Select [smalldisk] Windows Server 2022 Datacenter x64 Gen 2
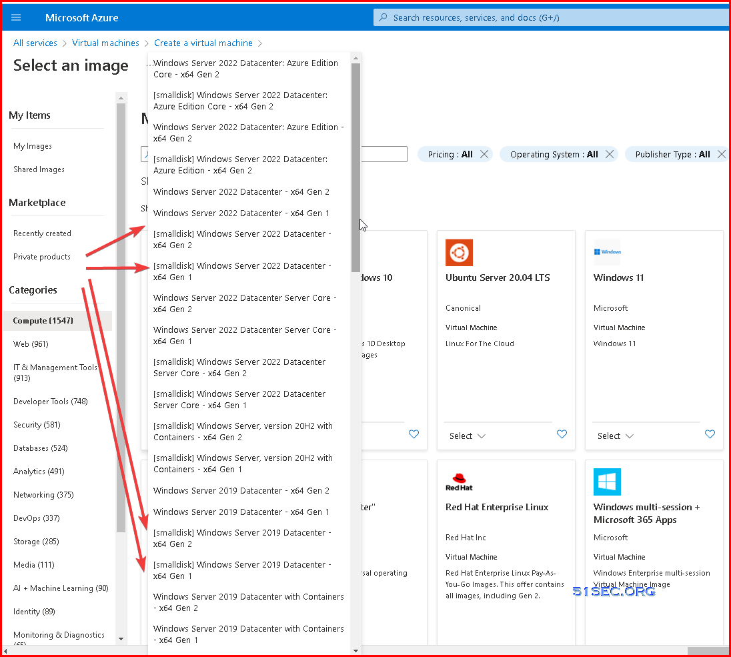 tap(249, 239)
